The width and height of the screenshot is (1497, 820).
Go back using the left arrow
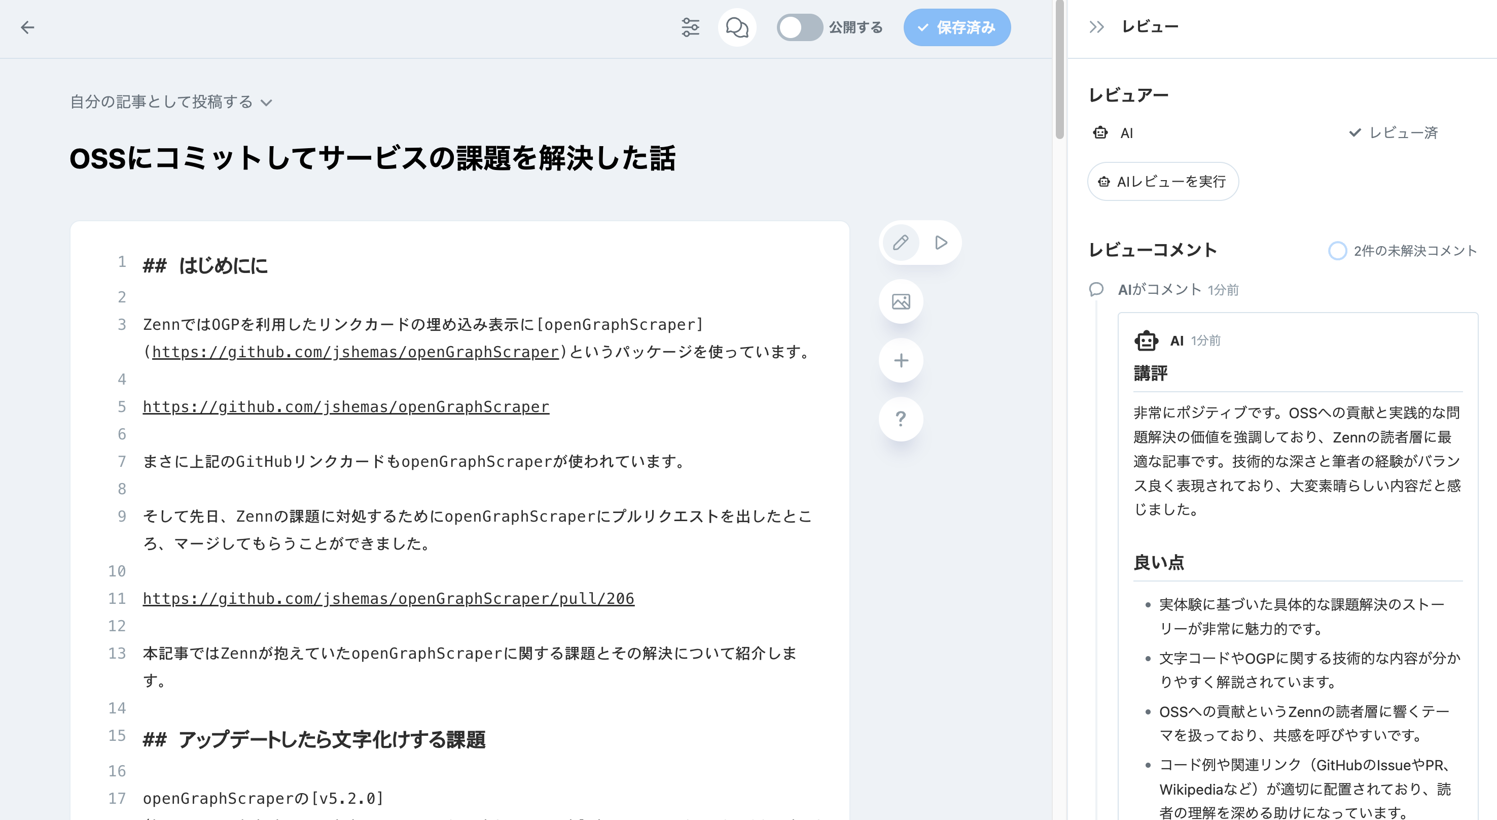[x=27, y=27]
